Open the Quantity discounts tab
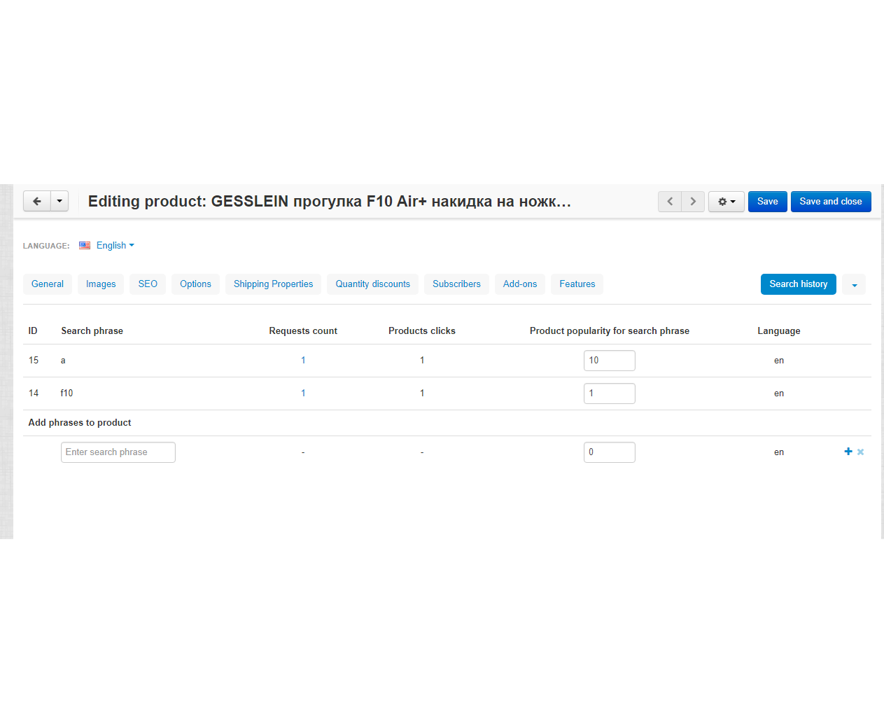 click(x=372, y=284)
